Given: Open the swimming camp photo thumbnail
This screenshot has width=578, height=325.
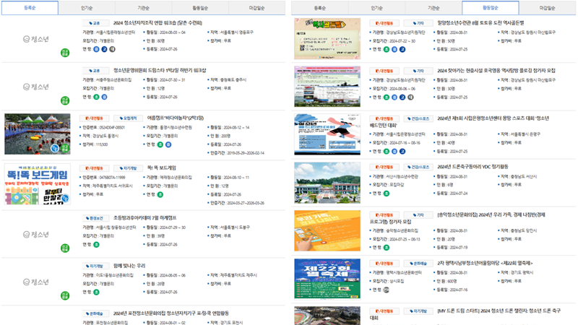Looking at the screenshot, I should [x=38, y=134].
